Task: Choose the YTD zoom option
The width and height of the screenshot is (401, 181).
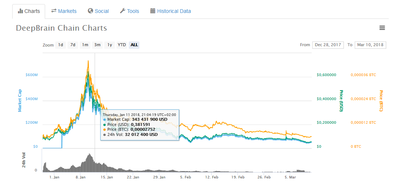Action: (x=122, y=45)
